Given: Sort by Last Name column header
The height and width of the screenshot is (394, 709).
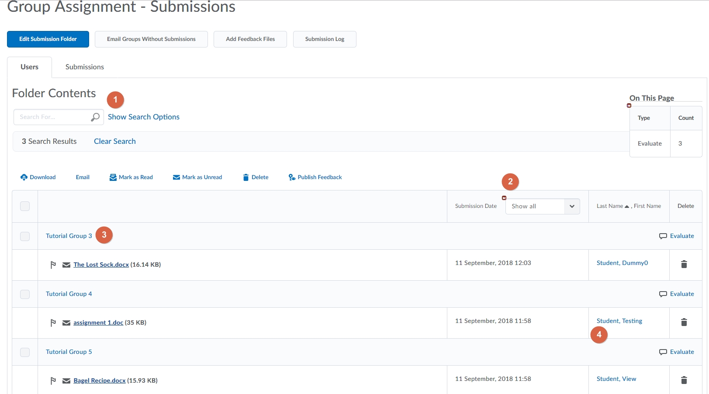Looking at the screenshot, I should point(610,206).
